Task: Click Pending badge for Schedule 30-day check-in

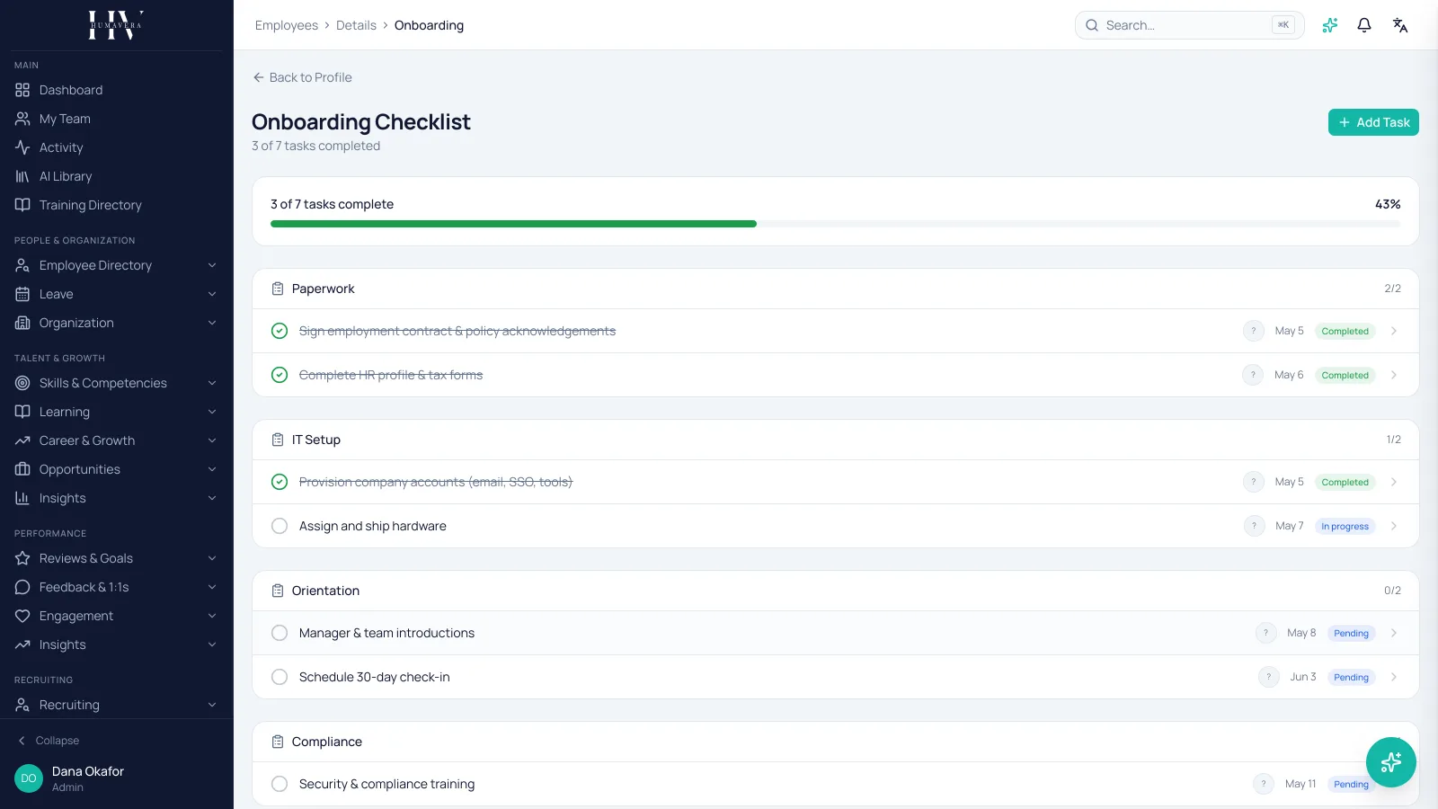Action: click(1351, 677)
